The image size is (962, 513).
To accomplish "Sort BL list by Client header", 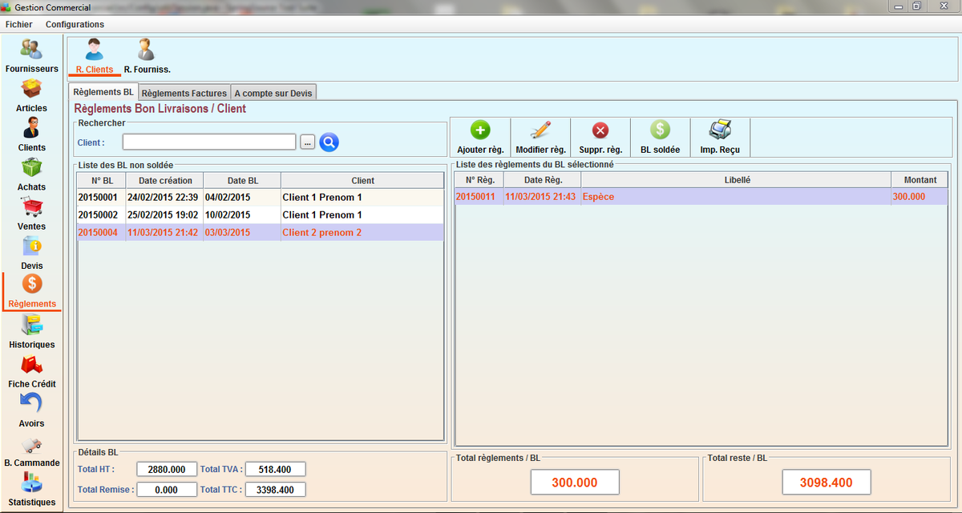I will pyautogui.click(x=362, y=180).
